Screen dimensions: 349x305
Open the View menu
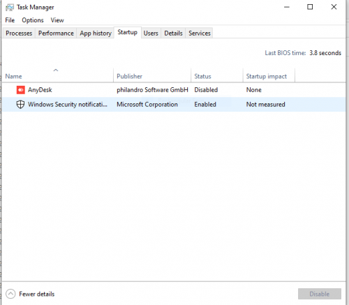click(x=57, y=20)
